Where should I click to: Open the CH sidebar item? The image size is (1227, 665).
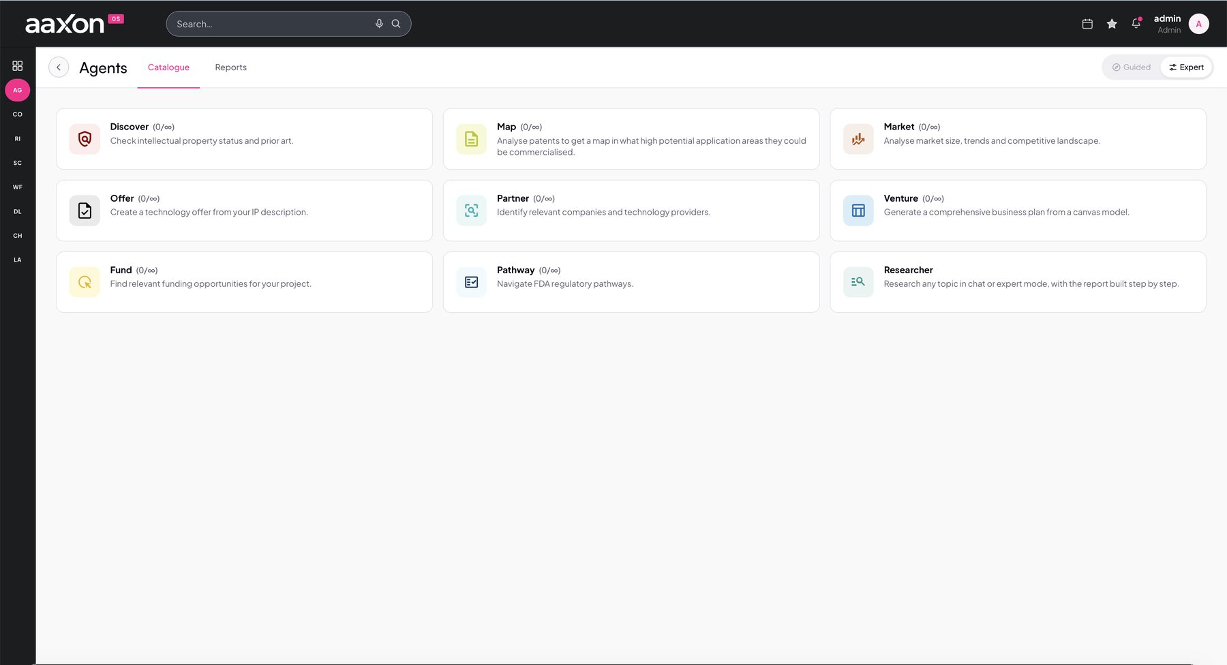coord(18,236)
